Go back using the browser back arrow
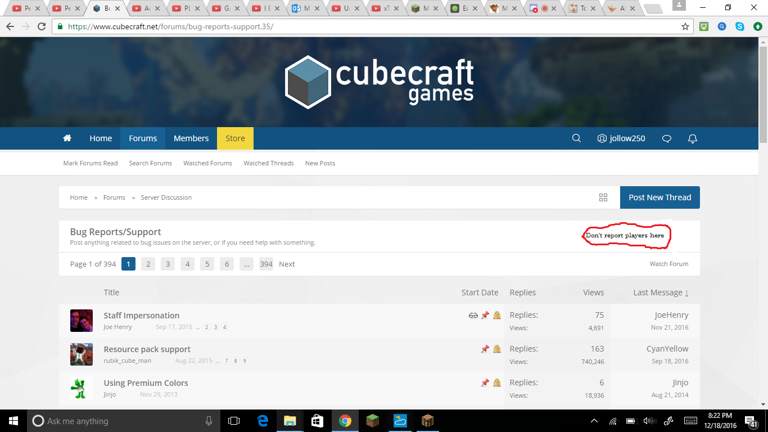768x432 pixels. (x=10, y=26)
